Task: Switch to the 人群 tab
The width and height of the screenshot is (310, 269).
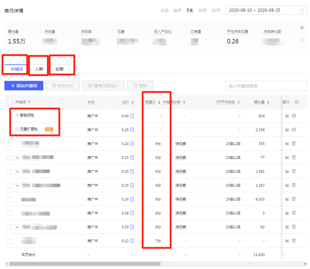Action: (x=39, y=69)
